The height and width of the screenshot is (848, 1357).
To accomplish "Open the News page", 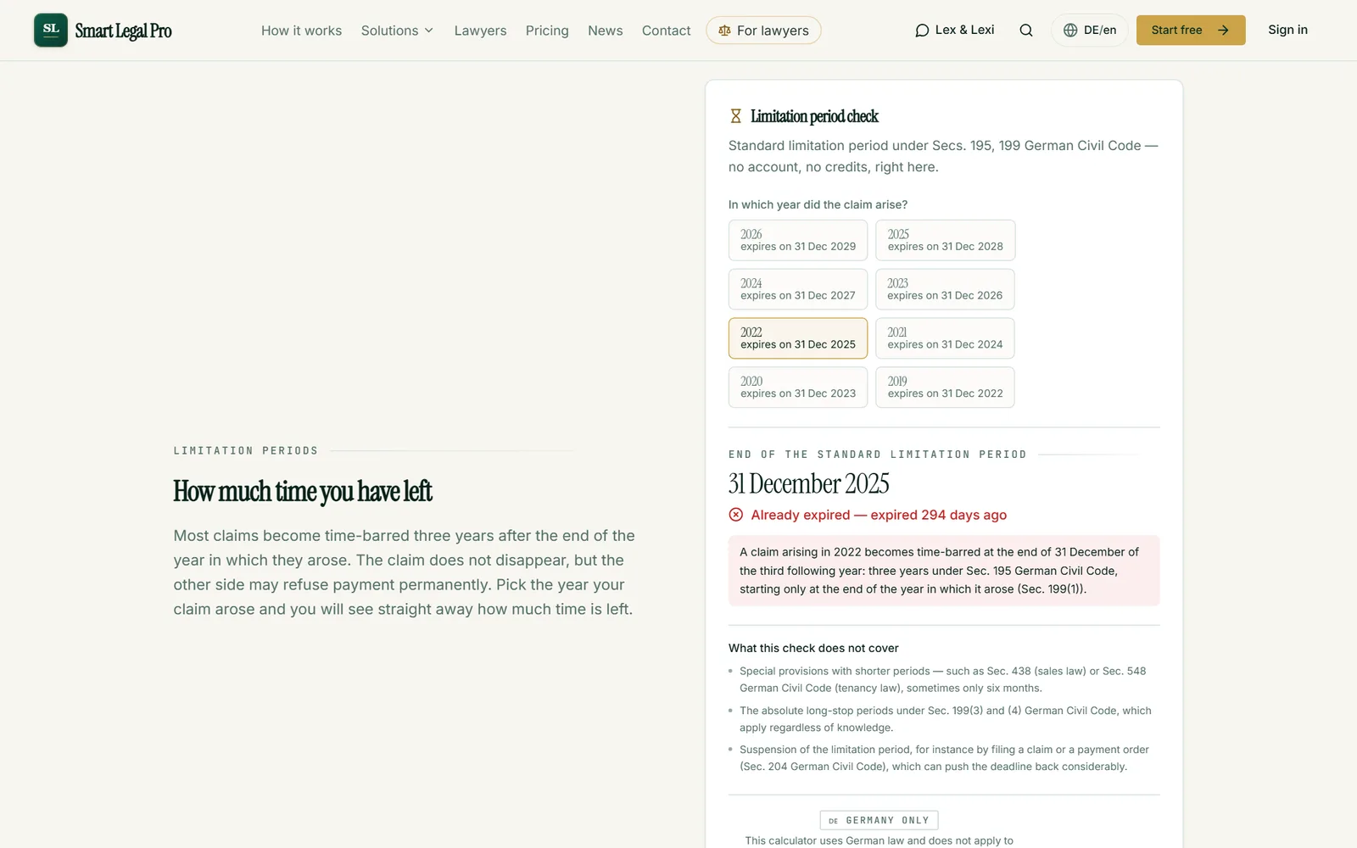I will (x=606, y=31).
